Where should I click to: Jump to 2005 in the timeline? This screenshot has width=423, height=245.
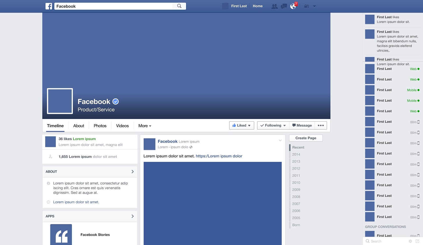(x=296, y=218)
